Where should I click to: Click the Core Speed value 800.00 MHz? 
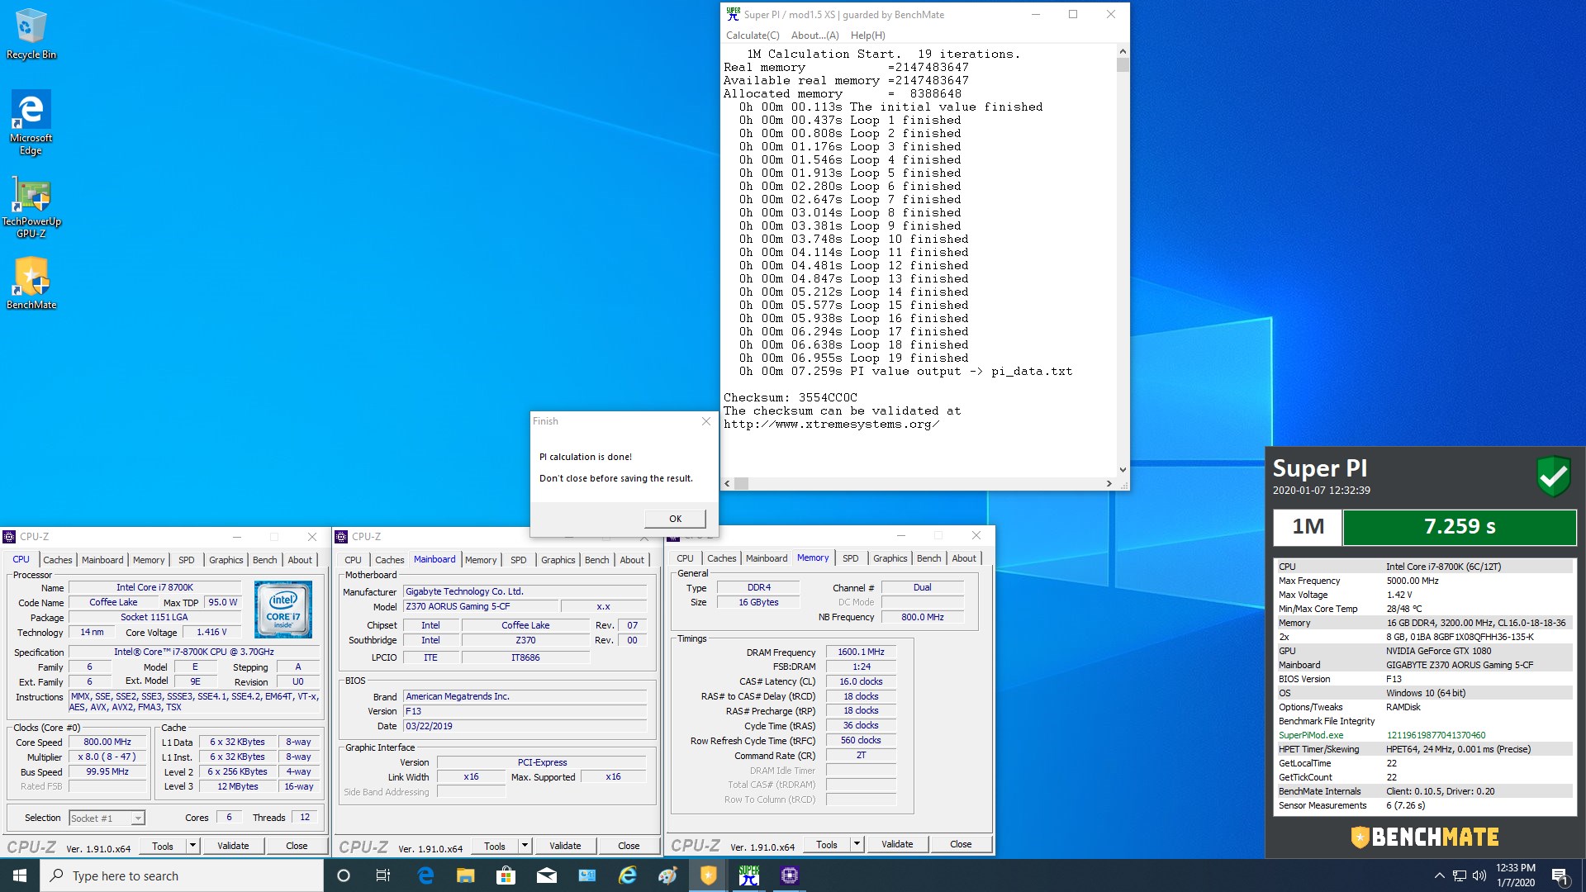click(107, 742)
